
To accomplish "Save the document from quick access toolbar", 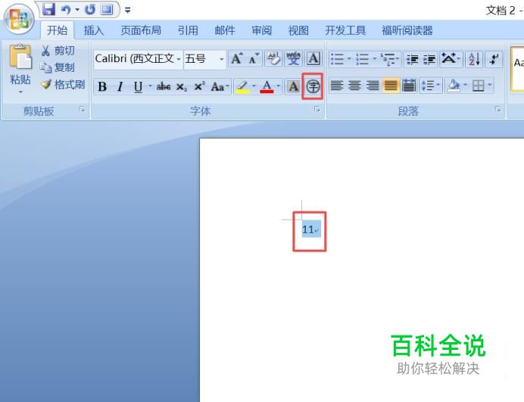I will click(48, 9).
